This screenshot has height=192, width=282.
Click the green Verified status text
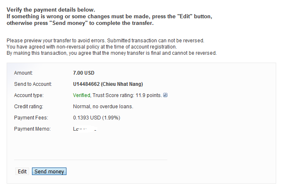coord(81,95)
